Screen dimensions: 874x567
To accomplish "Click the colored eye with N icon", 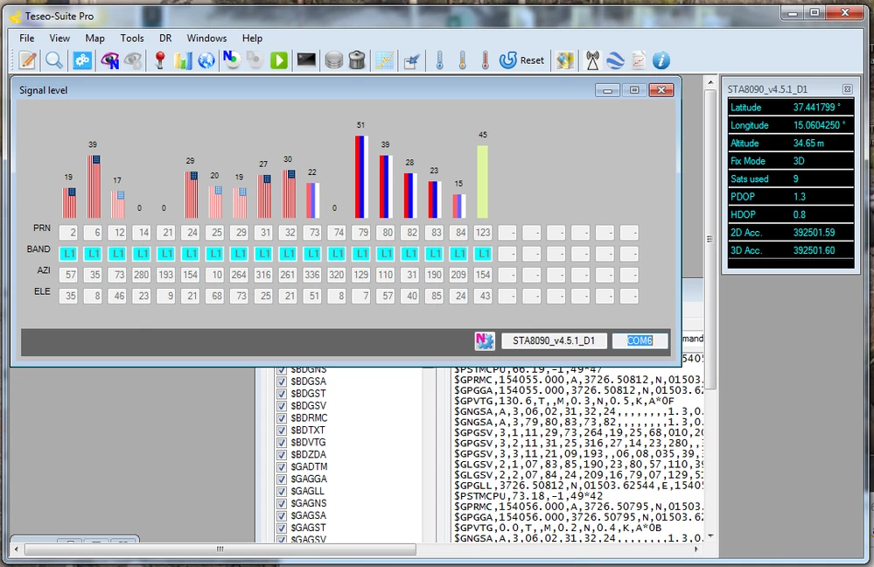I will pyautogui.click(x=110, y=60).
